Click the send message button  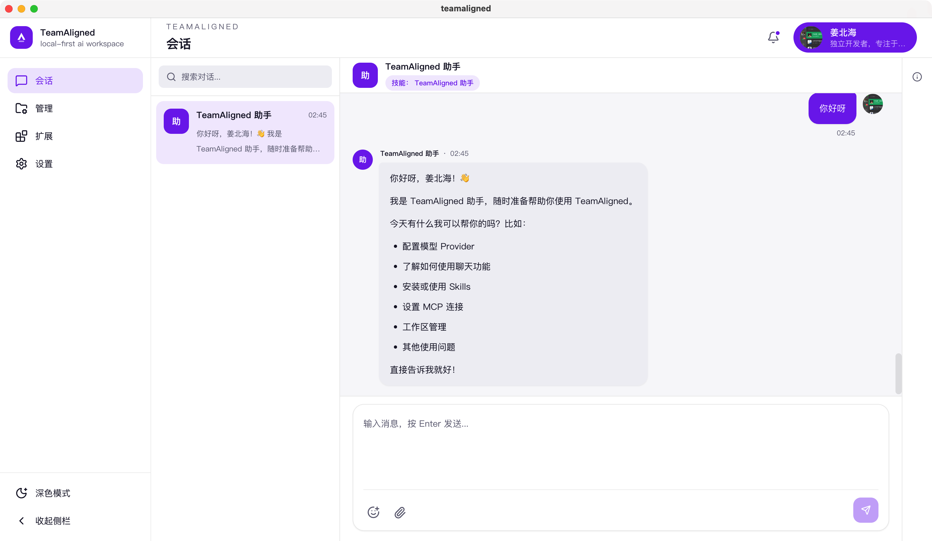pos(866,510)
